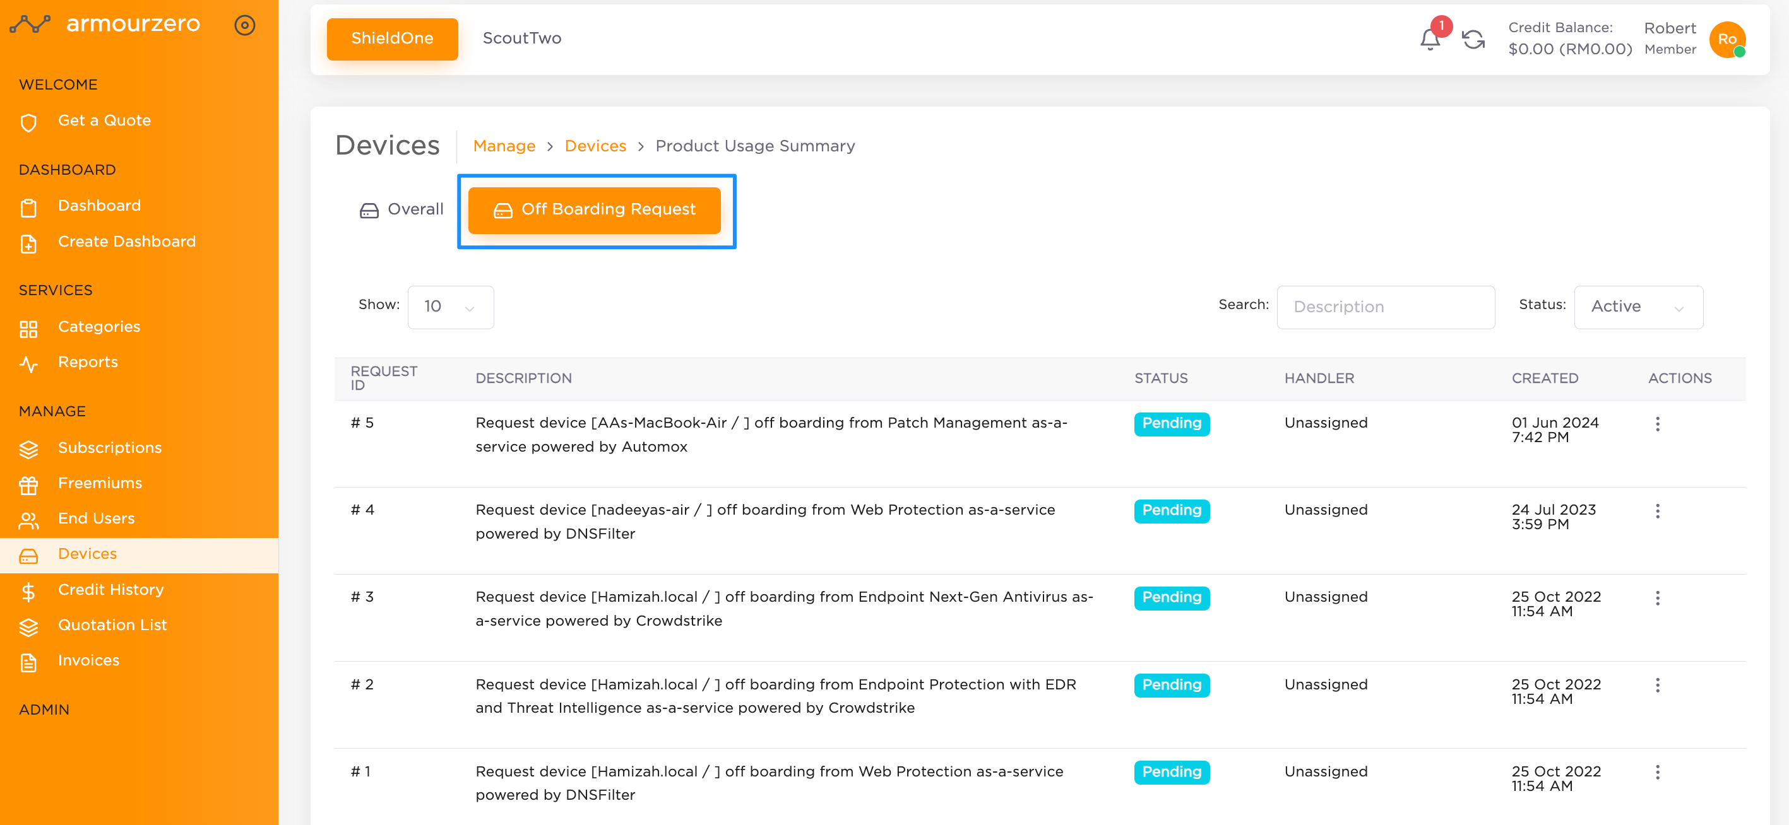Click the Credit History dollar icon
1789x825 pixels.
click(x=28, y=591)
